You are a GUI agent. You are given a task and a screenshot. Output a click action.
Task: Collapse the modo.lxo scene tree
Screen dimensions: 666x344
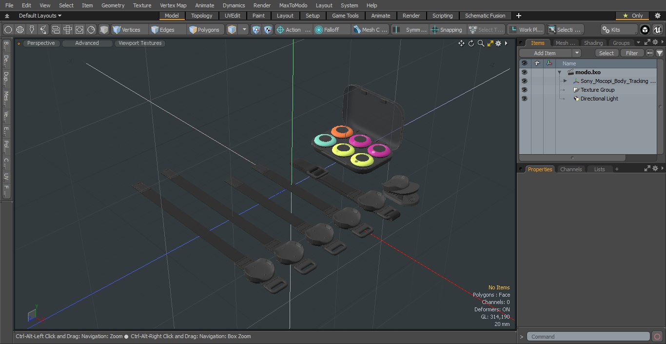pos(560,72)
